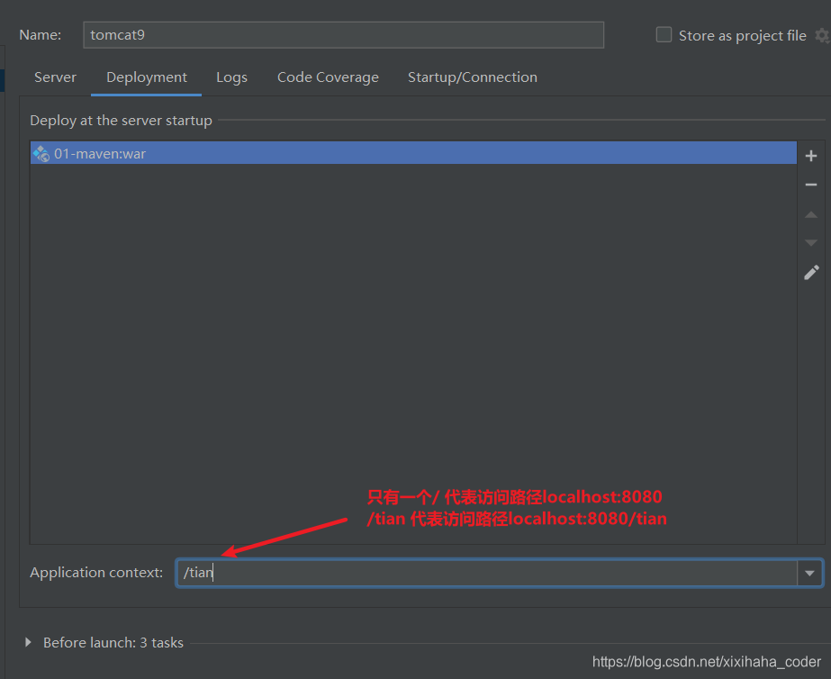The width and height of the screenshot is (831, 679).
Task: Select the Deployment tab
Action: 146,77
